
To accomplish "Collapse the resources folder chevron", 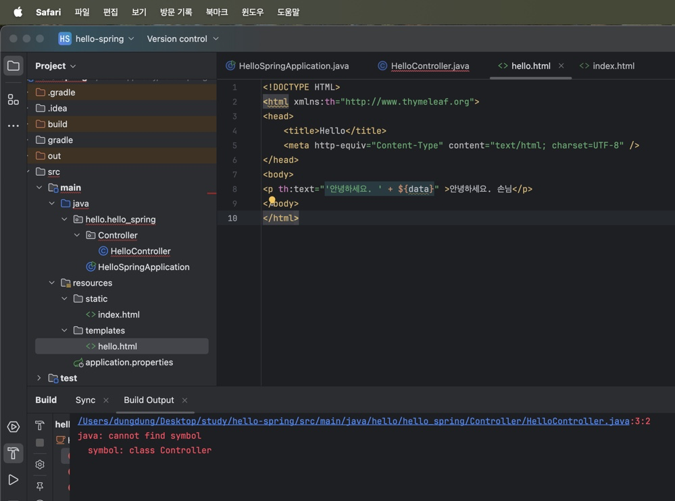I will pyautogui.click(x=51, y=282).
